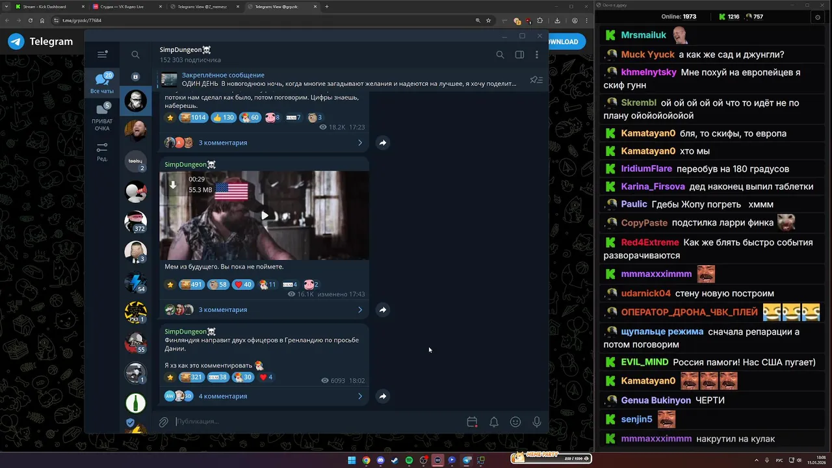Forward the meme video post
The height and width of the screenshot is (468, 832).
tap(383, 309)
